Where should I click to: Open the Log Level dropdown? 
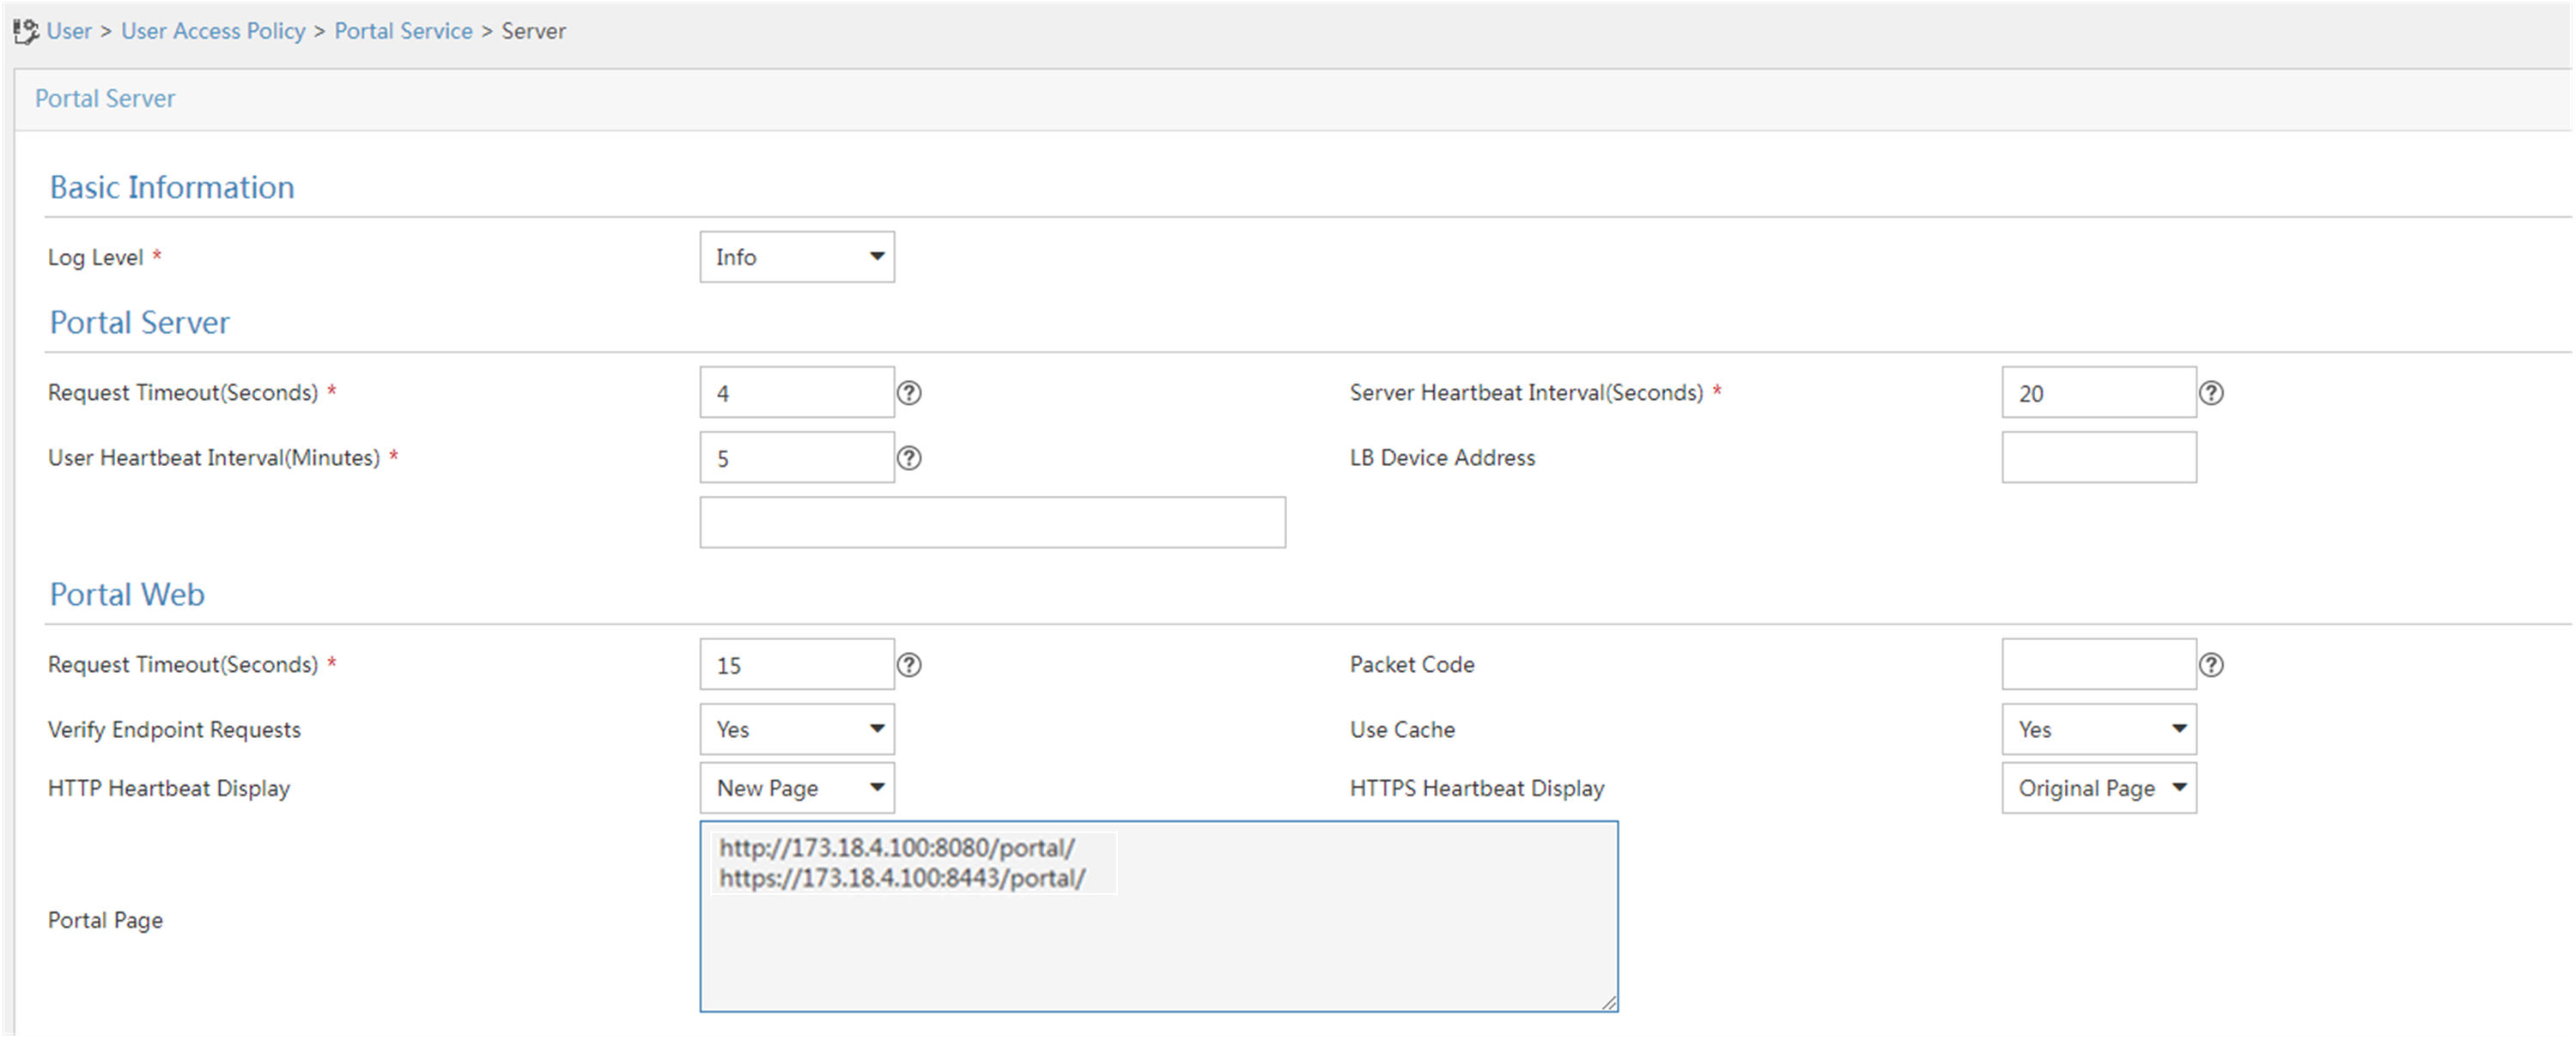coord(797,257)
